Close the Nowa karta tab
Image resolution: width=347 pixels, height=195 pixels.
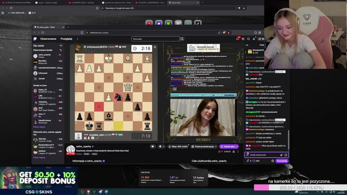[x=198, y=3]
